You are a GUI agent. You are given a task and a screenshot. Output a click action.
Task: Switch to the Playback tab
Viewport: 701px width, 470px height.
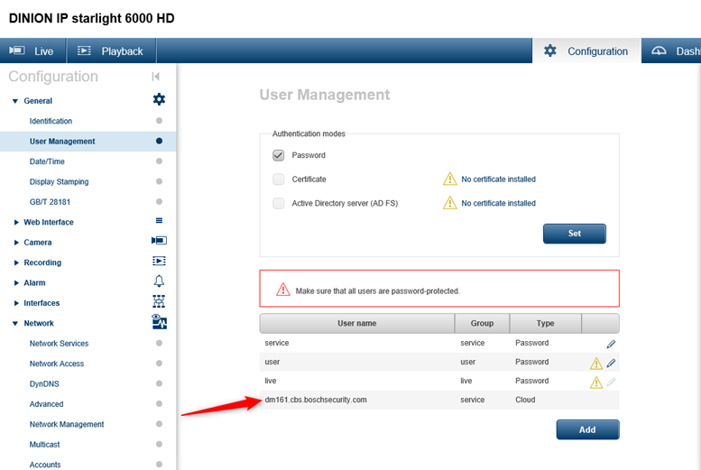coord(111,51)
